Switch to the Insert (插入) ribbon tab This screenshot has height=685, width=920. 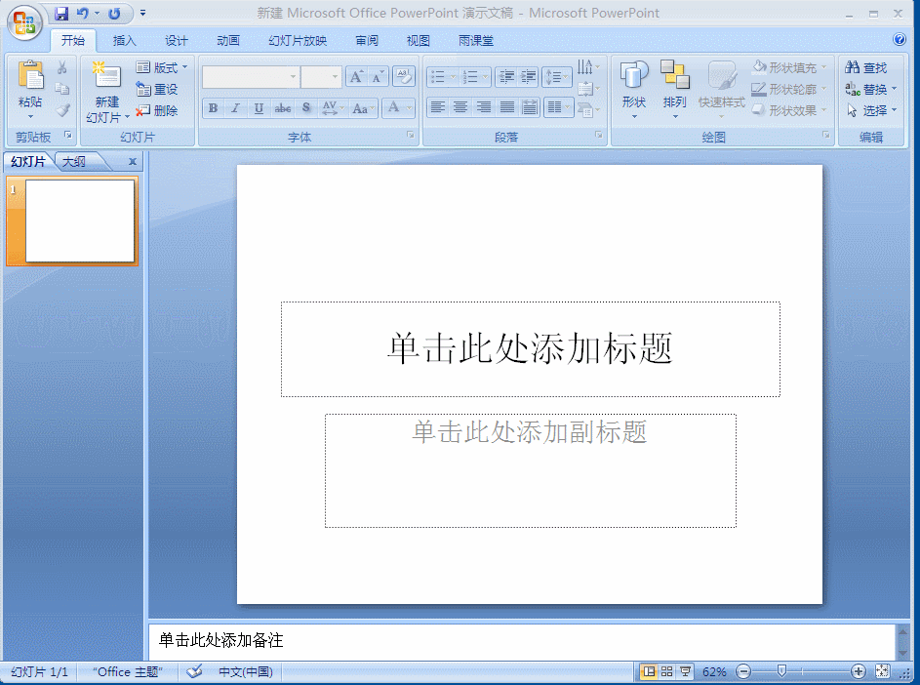(x=123, y=40)
